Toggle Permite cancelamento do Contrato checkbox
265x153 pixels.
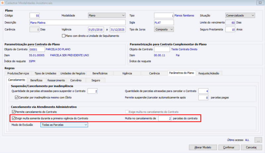pos(14,112)
